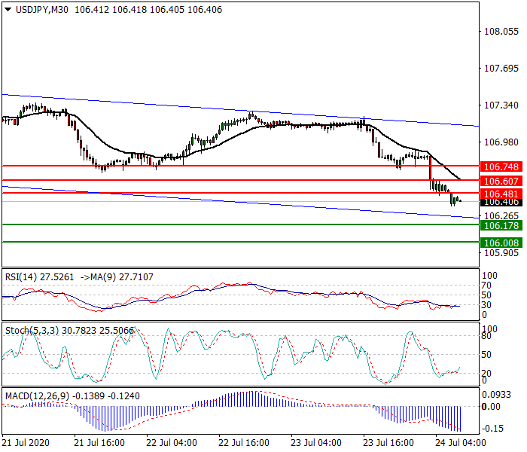527x452 pixels.
Task: Select the USDJPY,M30 chart title text
Action: tap(42, 10)
